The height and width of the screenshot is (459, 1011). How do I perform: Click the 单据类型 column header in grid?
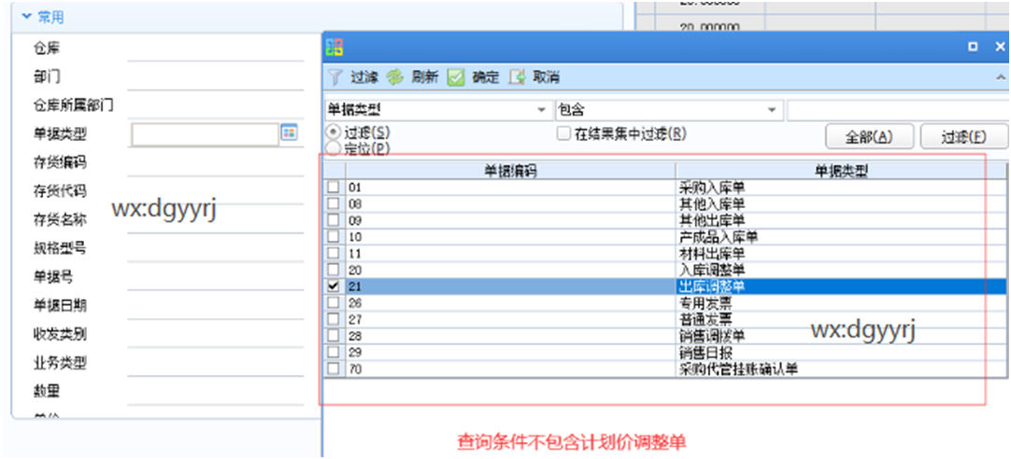(x=842, y=171)
